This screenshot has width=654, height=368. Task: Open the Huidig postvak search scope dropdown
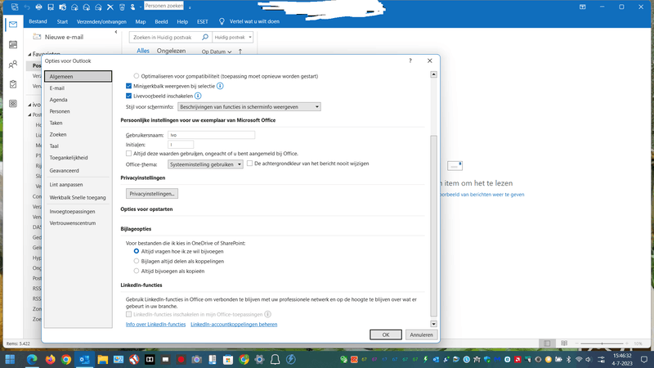click(232, 37)
